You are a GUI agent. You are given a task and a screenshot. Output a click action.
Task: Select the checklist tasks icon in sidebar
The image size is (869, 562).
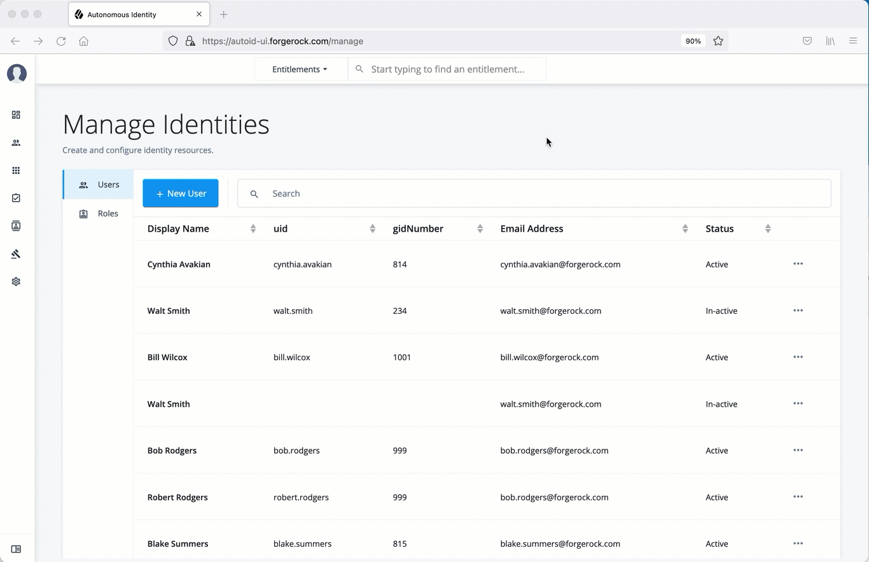coord(16,198)
